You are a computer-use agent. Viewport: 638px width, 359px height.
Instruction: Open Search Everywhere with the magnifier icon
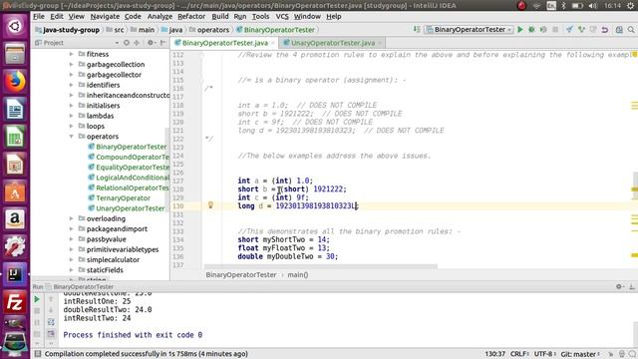tap(631, 29)
